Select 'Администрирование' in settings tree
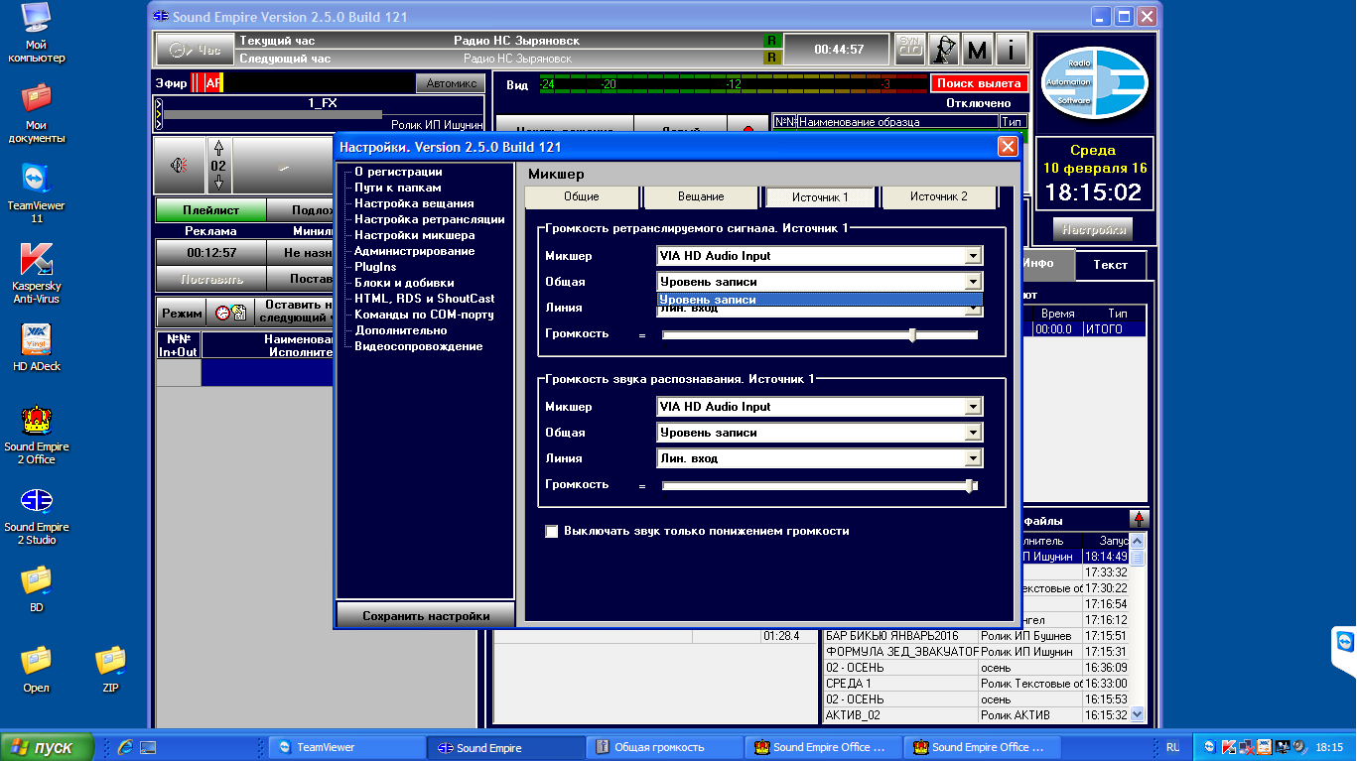The image size is (1357, 761). pyautogui.click(x=414, y=251)
